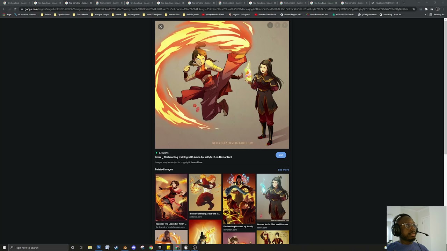Open Epic Games Launcher from the taskbar

[x=160, y=248]
